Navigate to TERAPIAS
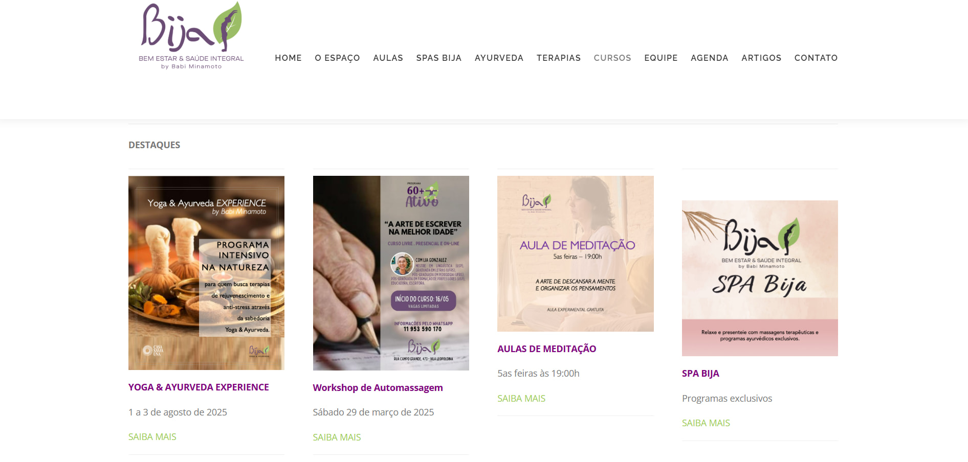This screenshot has height=462, width=968. coord(559,58)
